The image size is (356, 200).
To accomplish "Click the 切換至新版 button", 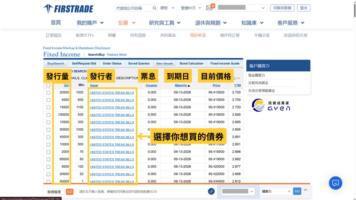I will [x=282, y=8].
